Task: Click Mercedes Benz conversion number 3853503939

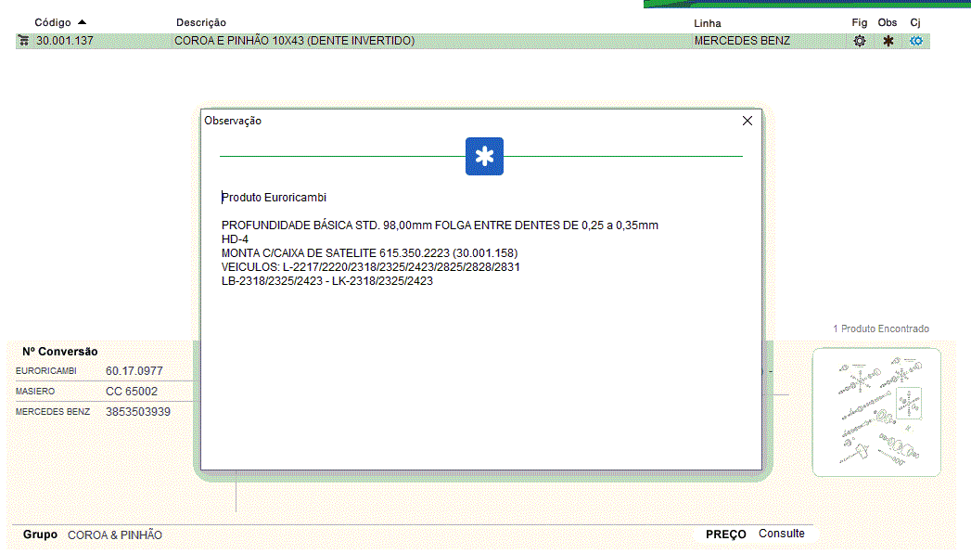Action: click(137, 412)
